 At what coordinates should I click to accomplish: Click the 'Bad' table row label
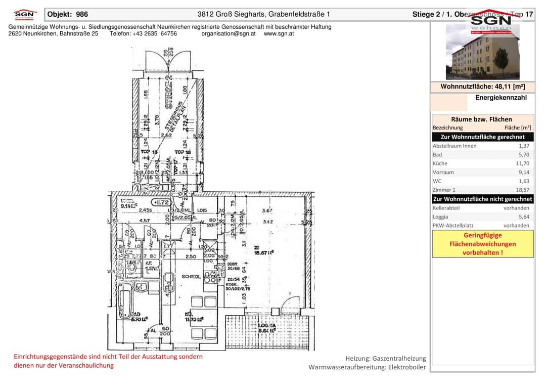pos(437,155)
